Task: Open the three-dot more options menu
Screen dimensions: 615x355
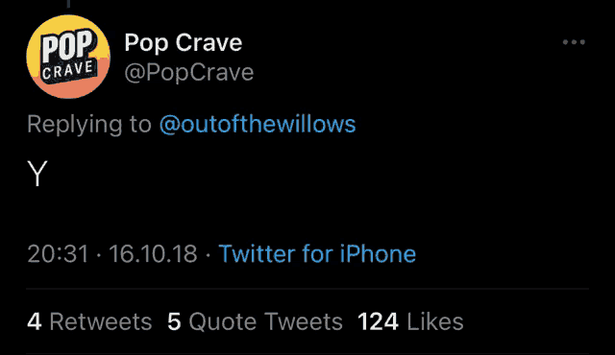Action: 574,42
